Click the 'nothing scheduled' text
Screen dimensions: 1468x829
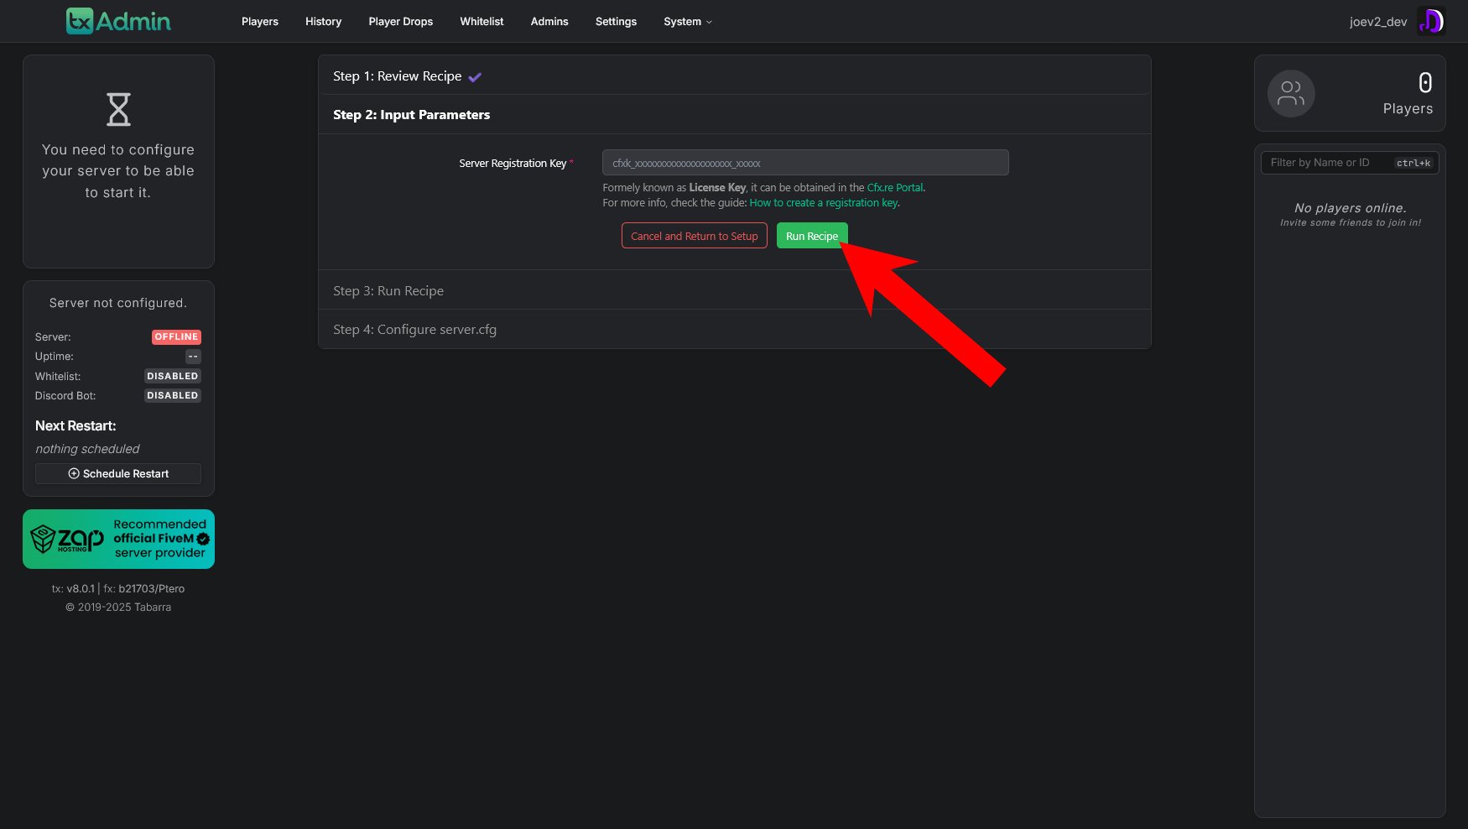(x=87, y=449)
